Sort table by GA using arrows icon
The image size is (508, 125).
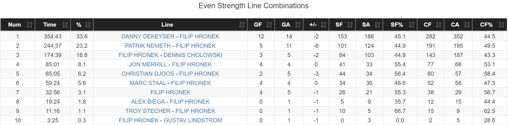click(298, 25)
